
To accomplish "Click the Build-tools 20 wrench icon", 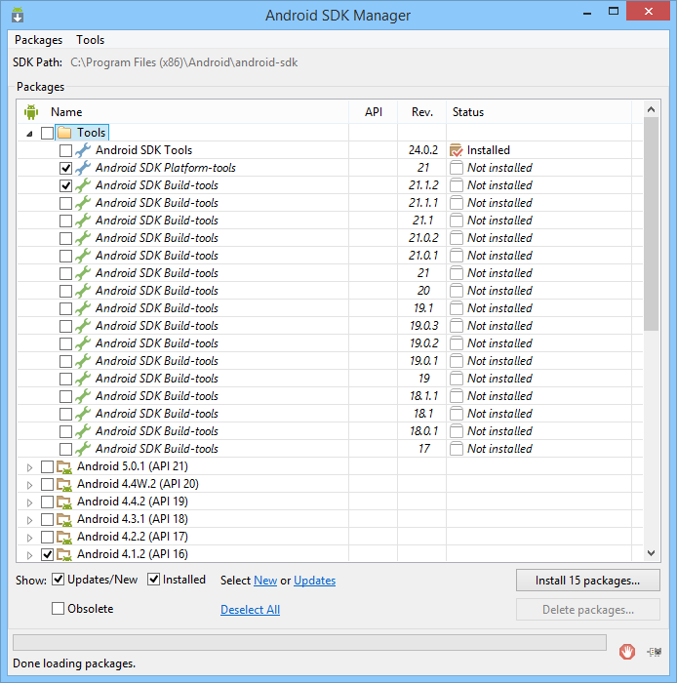I will [x=83, y=291].
